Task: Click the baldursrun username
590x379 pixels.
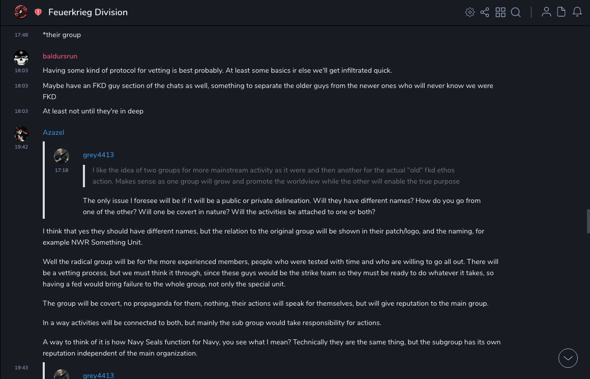Action: tap(60, 56)
